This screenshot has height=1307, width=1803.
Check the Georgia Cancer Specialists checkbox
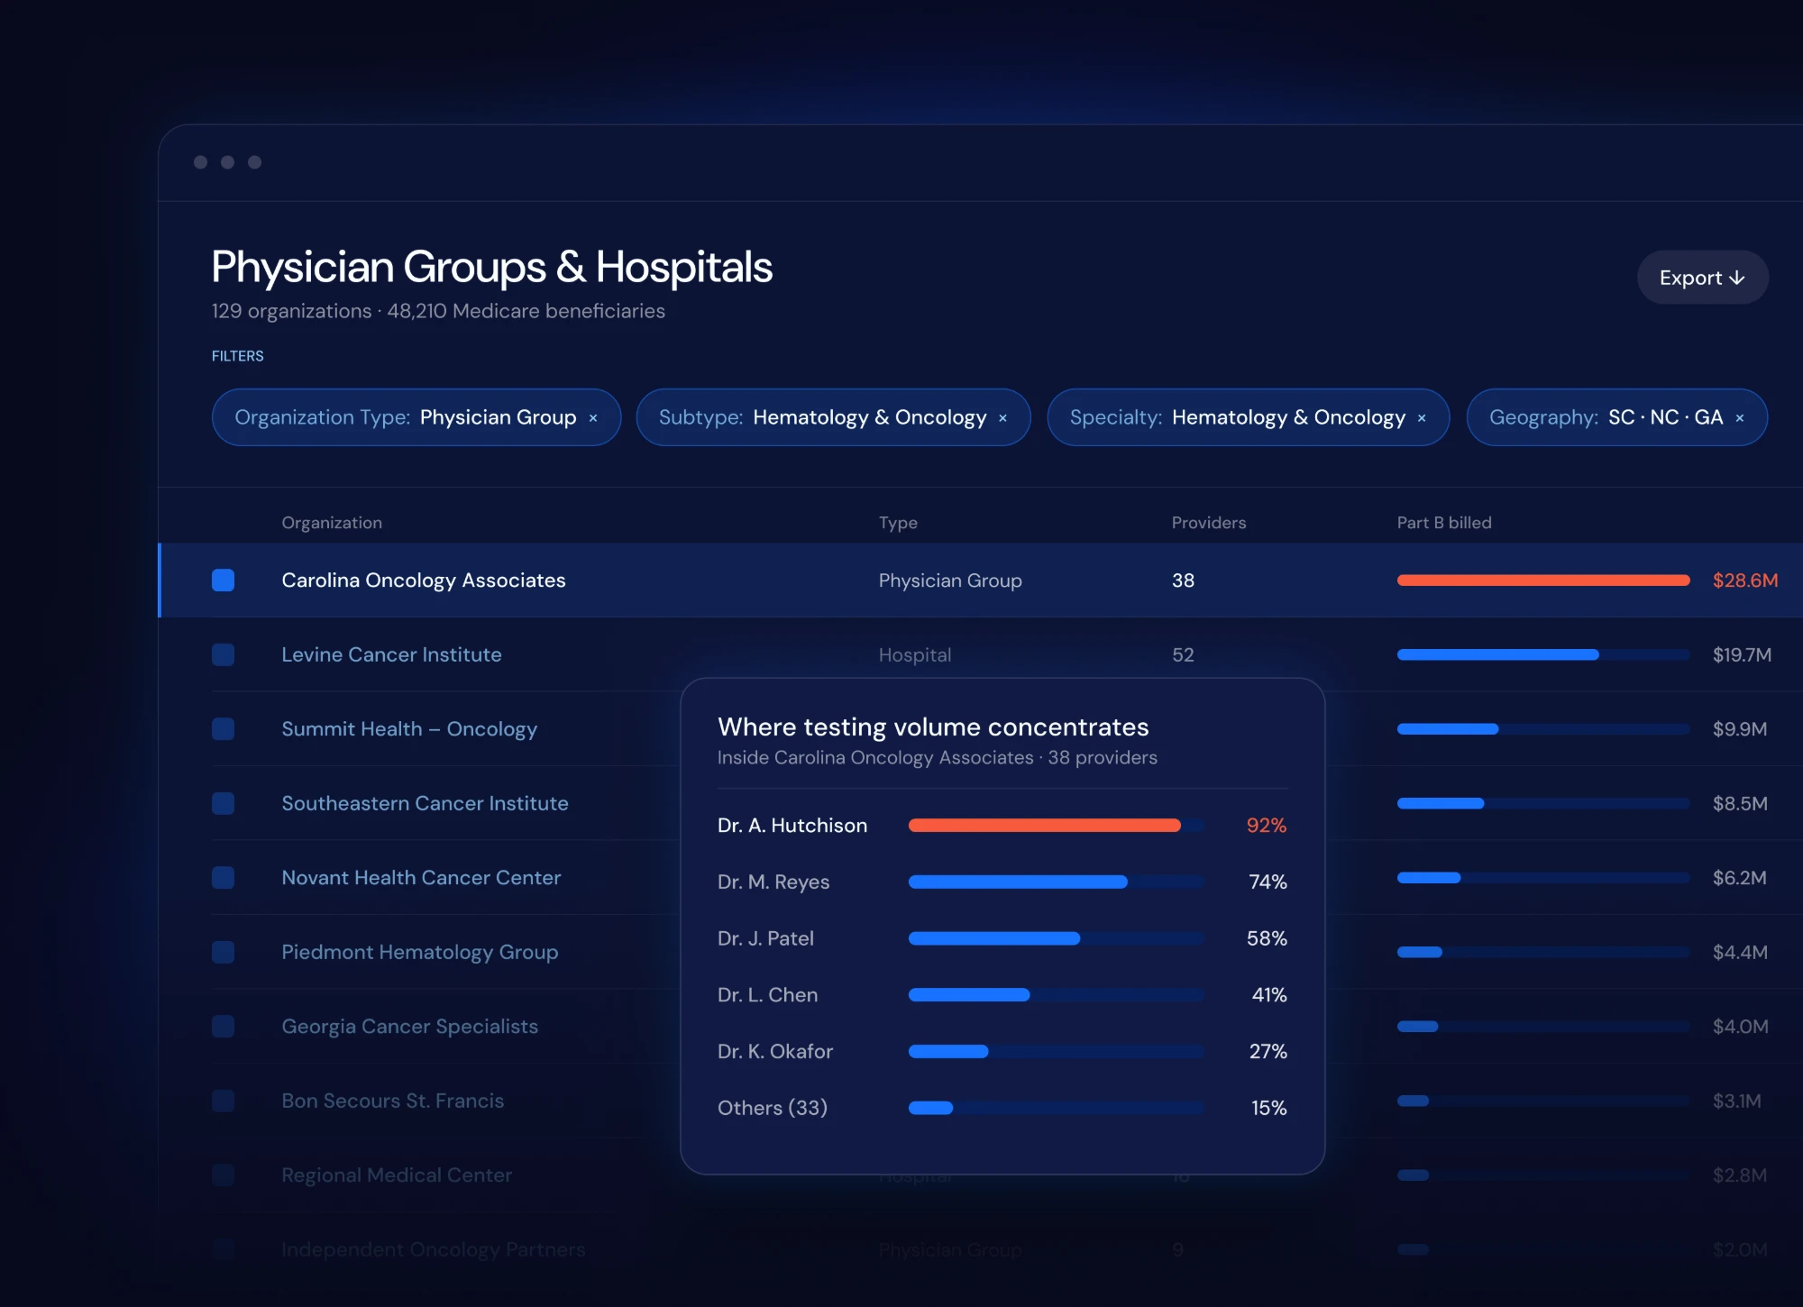pyautogui.click(x=223, y=1027)
